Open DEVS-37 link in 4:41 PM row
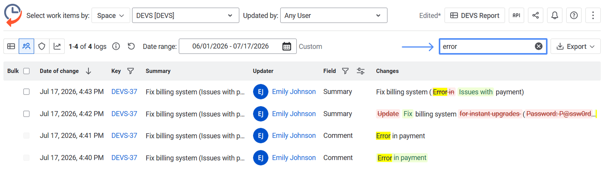The width and height of the screenshot is (608, 173). (x=124, y=136)
